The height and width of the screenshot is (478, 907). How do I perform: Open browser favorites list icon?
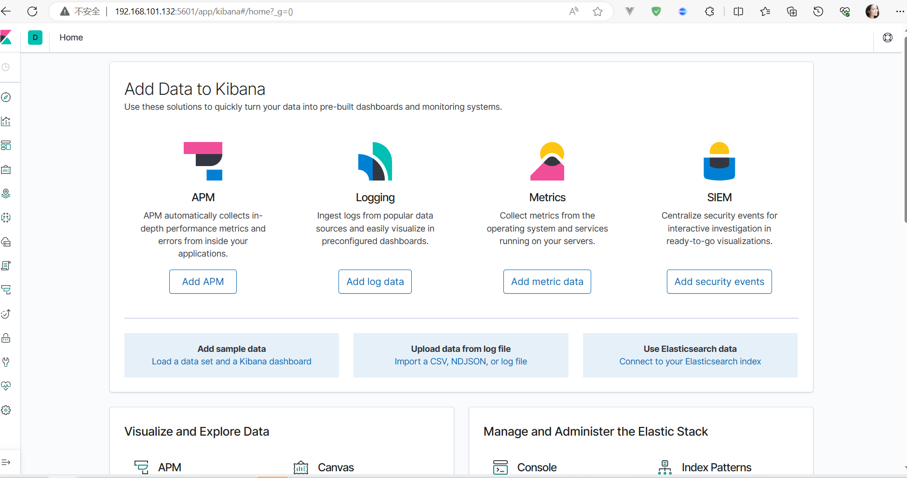(x=765, y=12)
